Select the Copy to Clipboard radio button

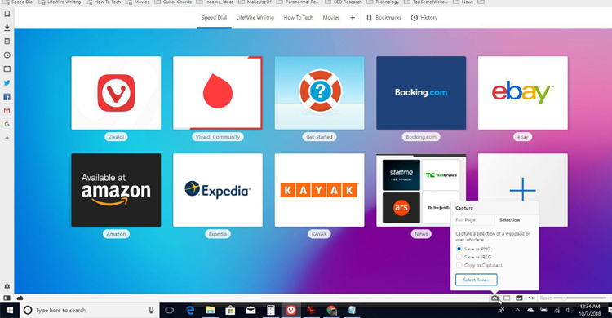tap(459, 265)
